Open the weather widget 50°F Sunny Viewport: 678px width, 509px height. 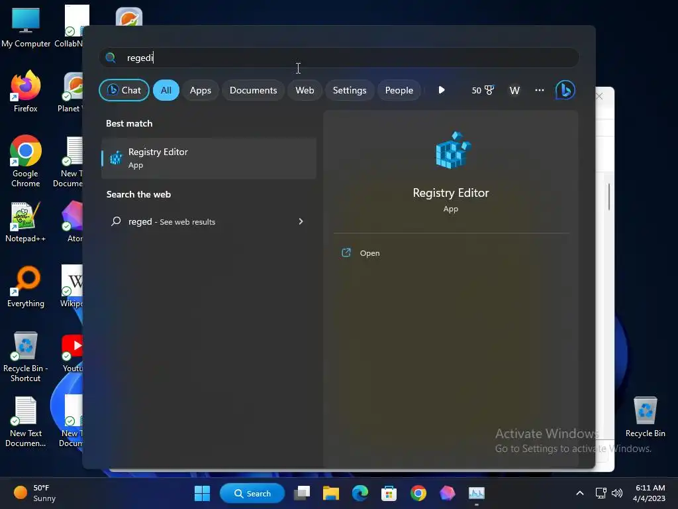34,493
